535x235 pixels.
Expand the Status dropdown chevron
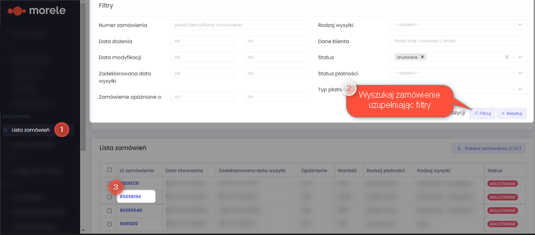(x=520, y=57)
